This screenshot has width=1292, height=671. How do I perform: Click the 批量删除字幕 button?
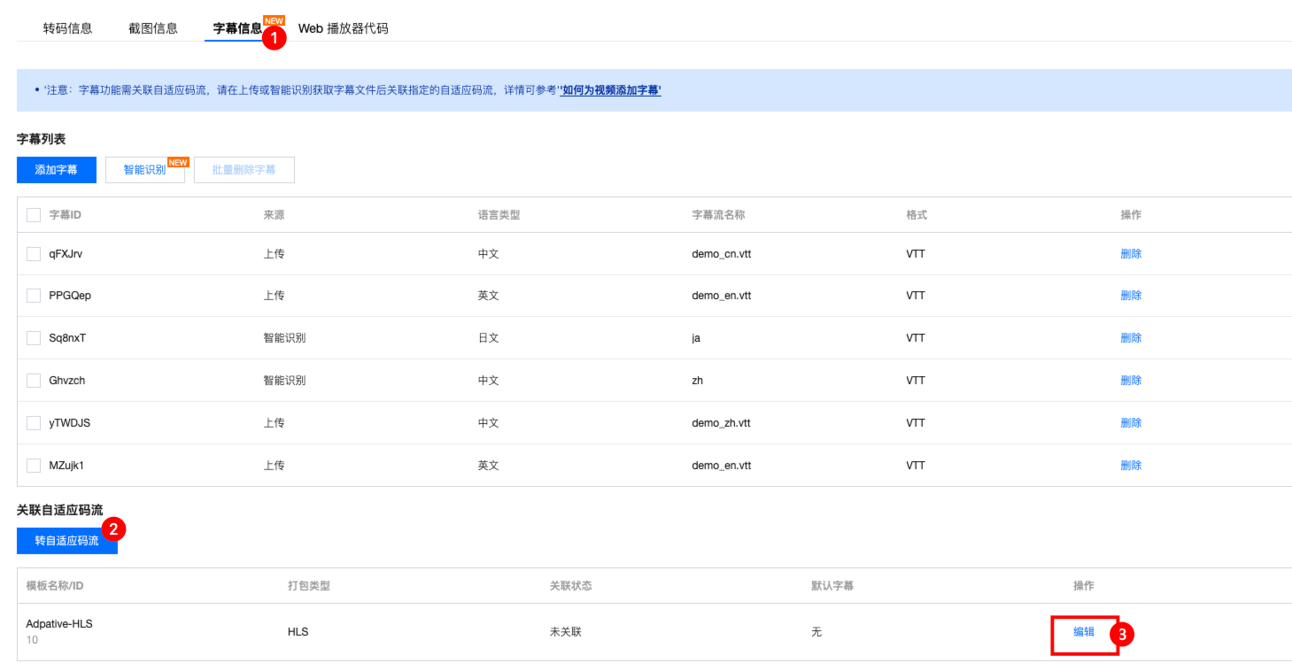[244, 170]
